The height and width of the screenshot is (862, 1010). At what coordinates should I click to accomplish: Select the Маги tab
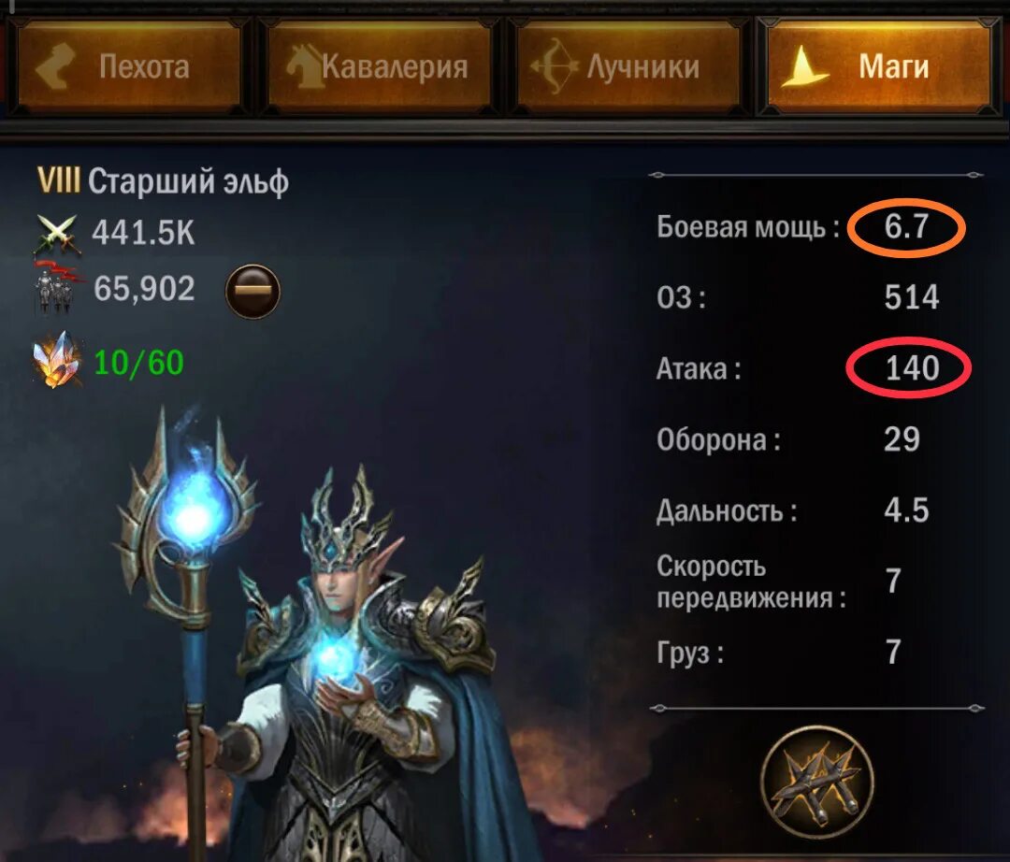pyautogui.click(x=879, y=66)
